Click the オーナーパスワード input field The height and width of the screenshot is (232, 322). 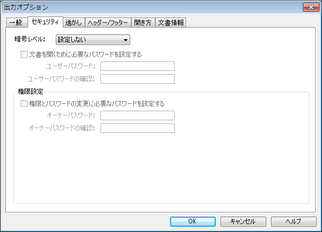point(138,115)
